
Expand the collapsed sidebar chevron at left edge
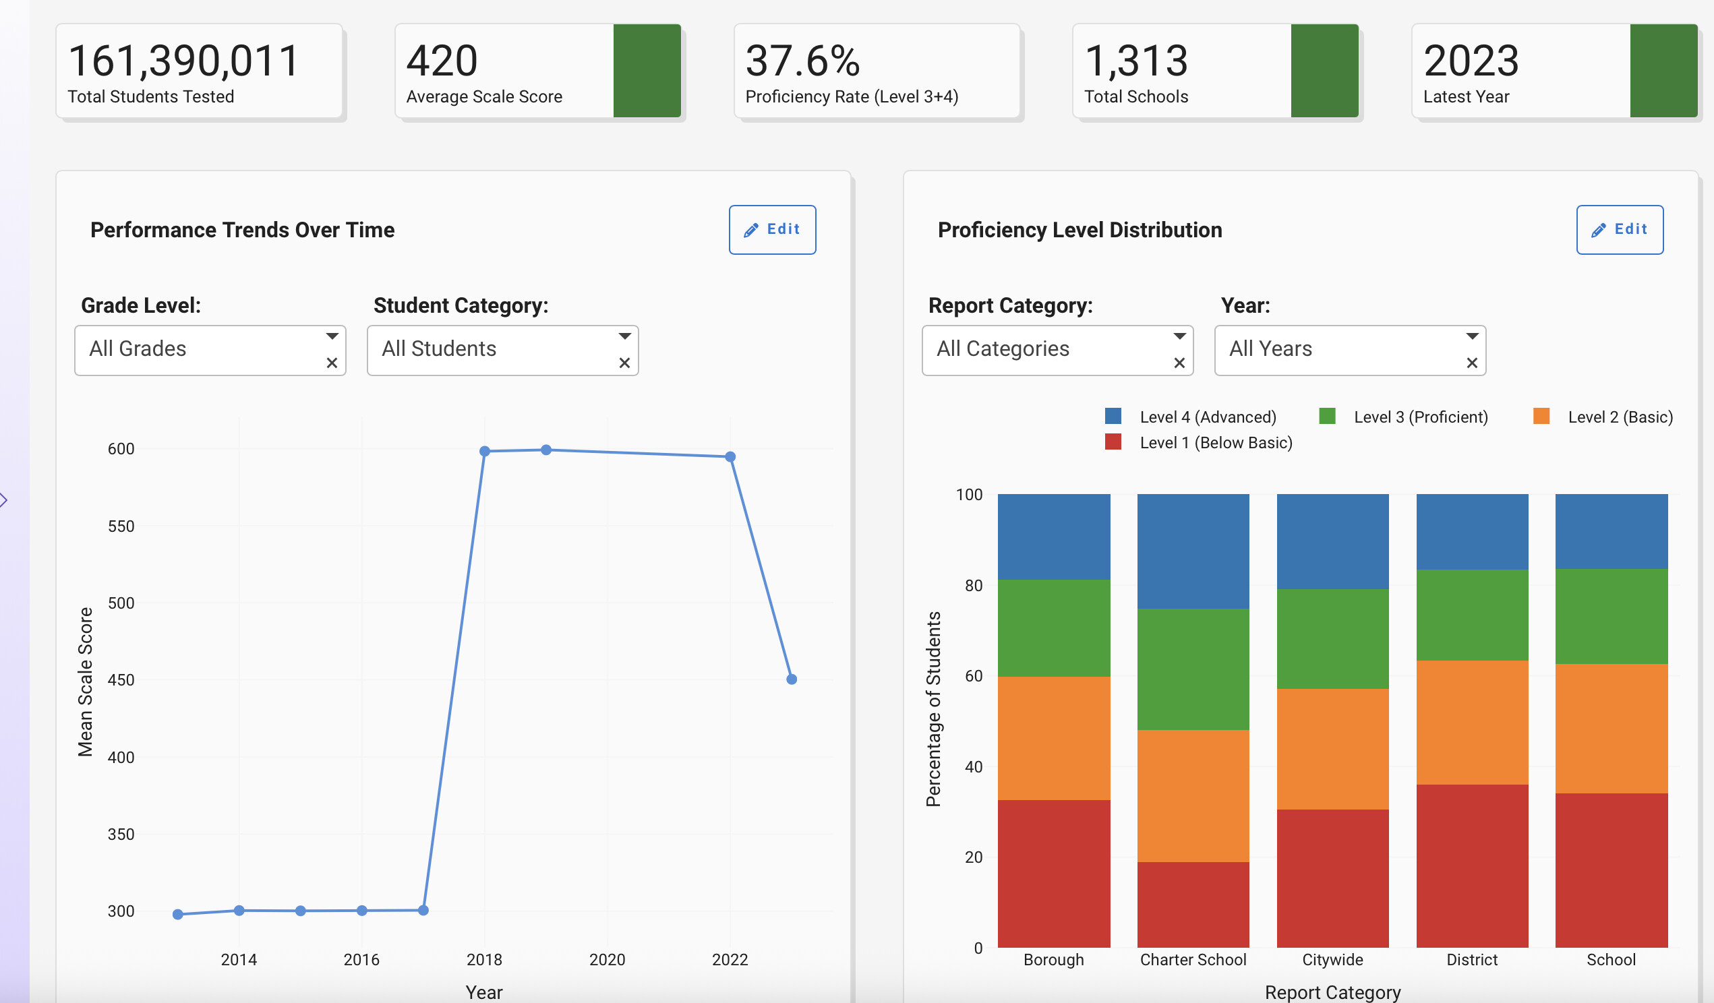pos(4,500)
